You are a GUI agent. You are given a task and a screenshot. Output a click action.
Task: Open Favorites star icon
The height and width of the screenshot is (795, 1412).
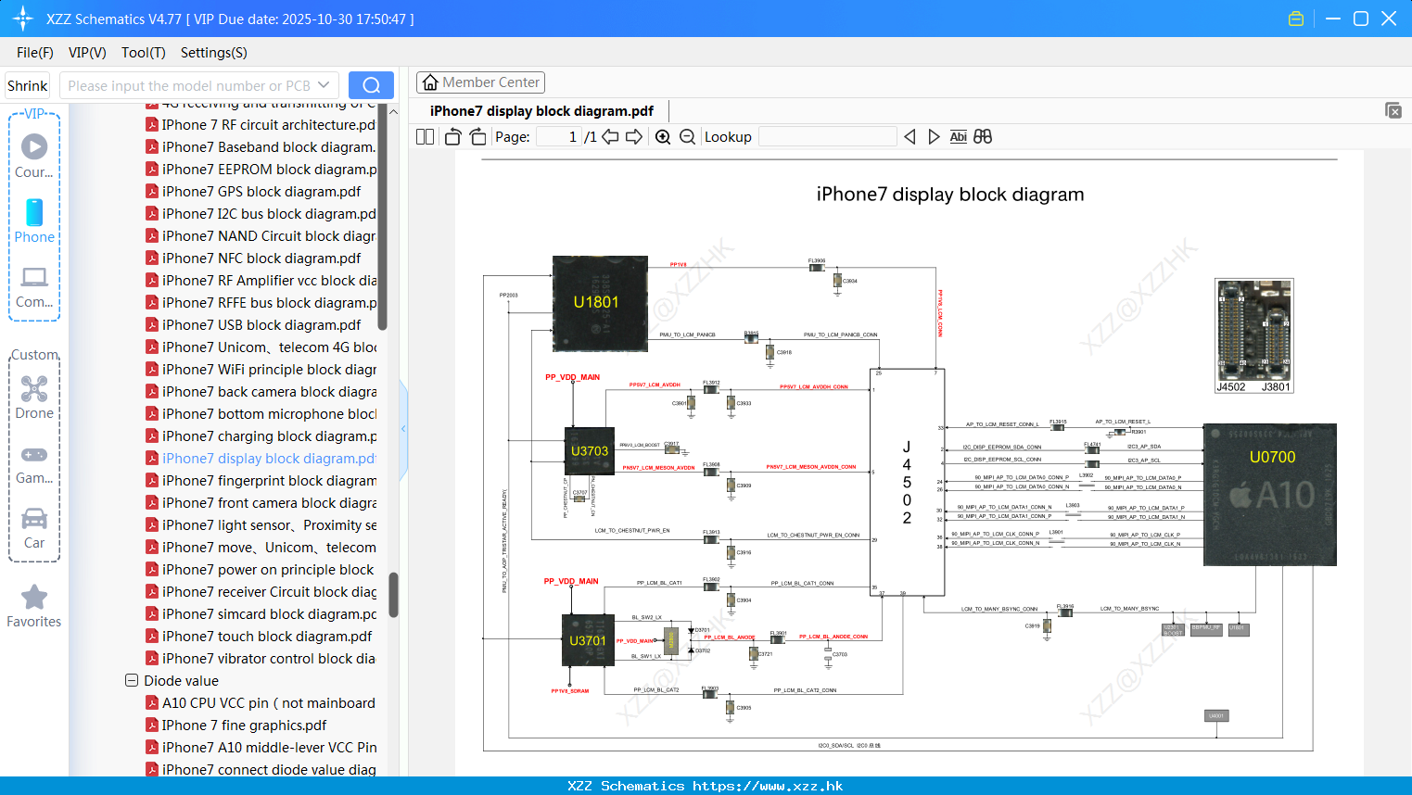click(34, 597)
